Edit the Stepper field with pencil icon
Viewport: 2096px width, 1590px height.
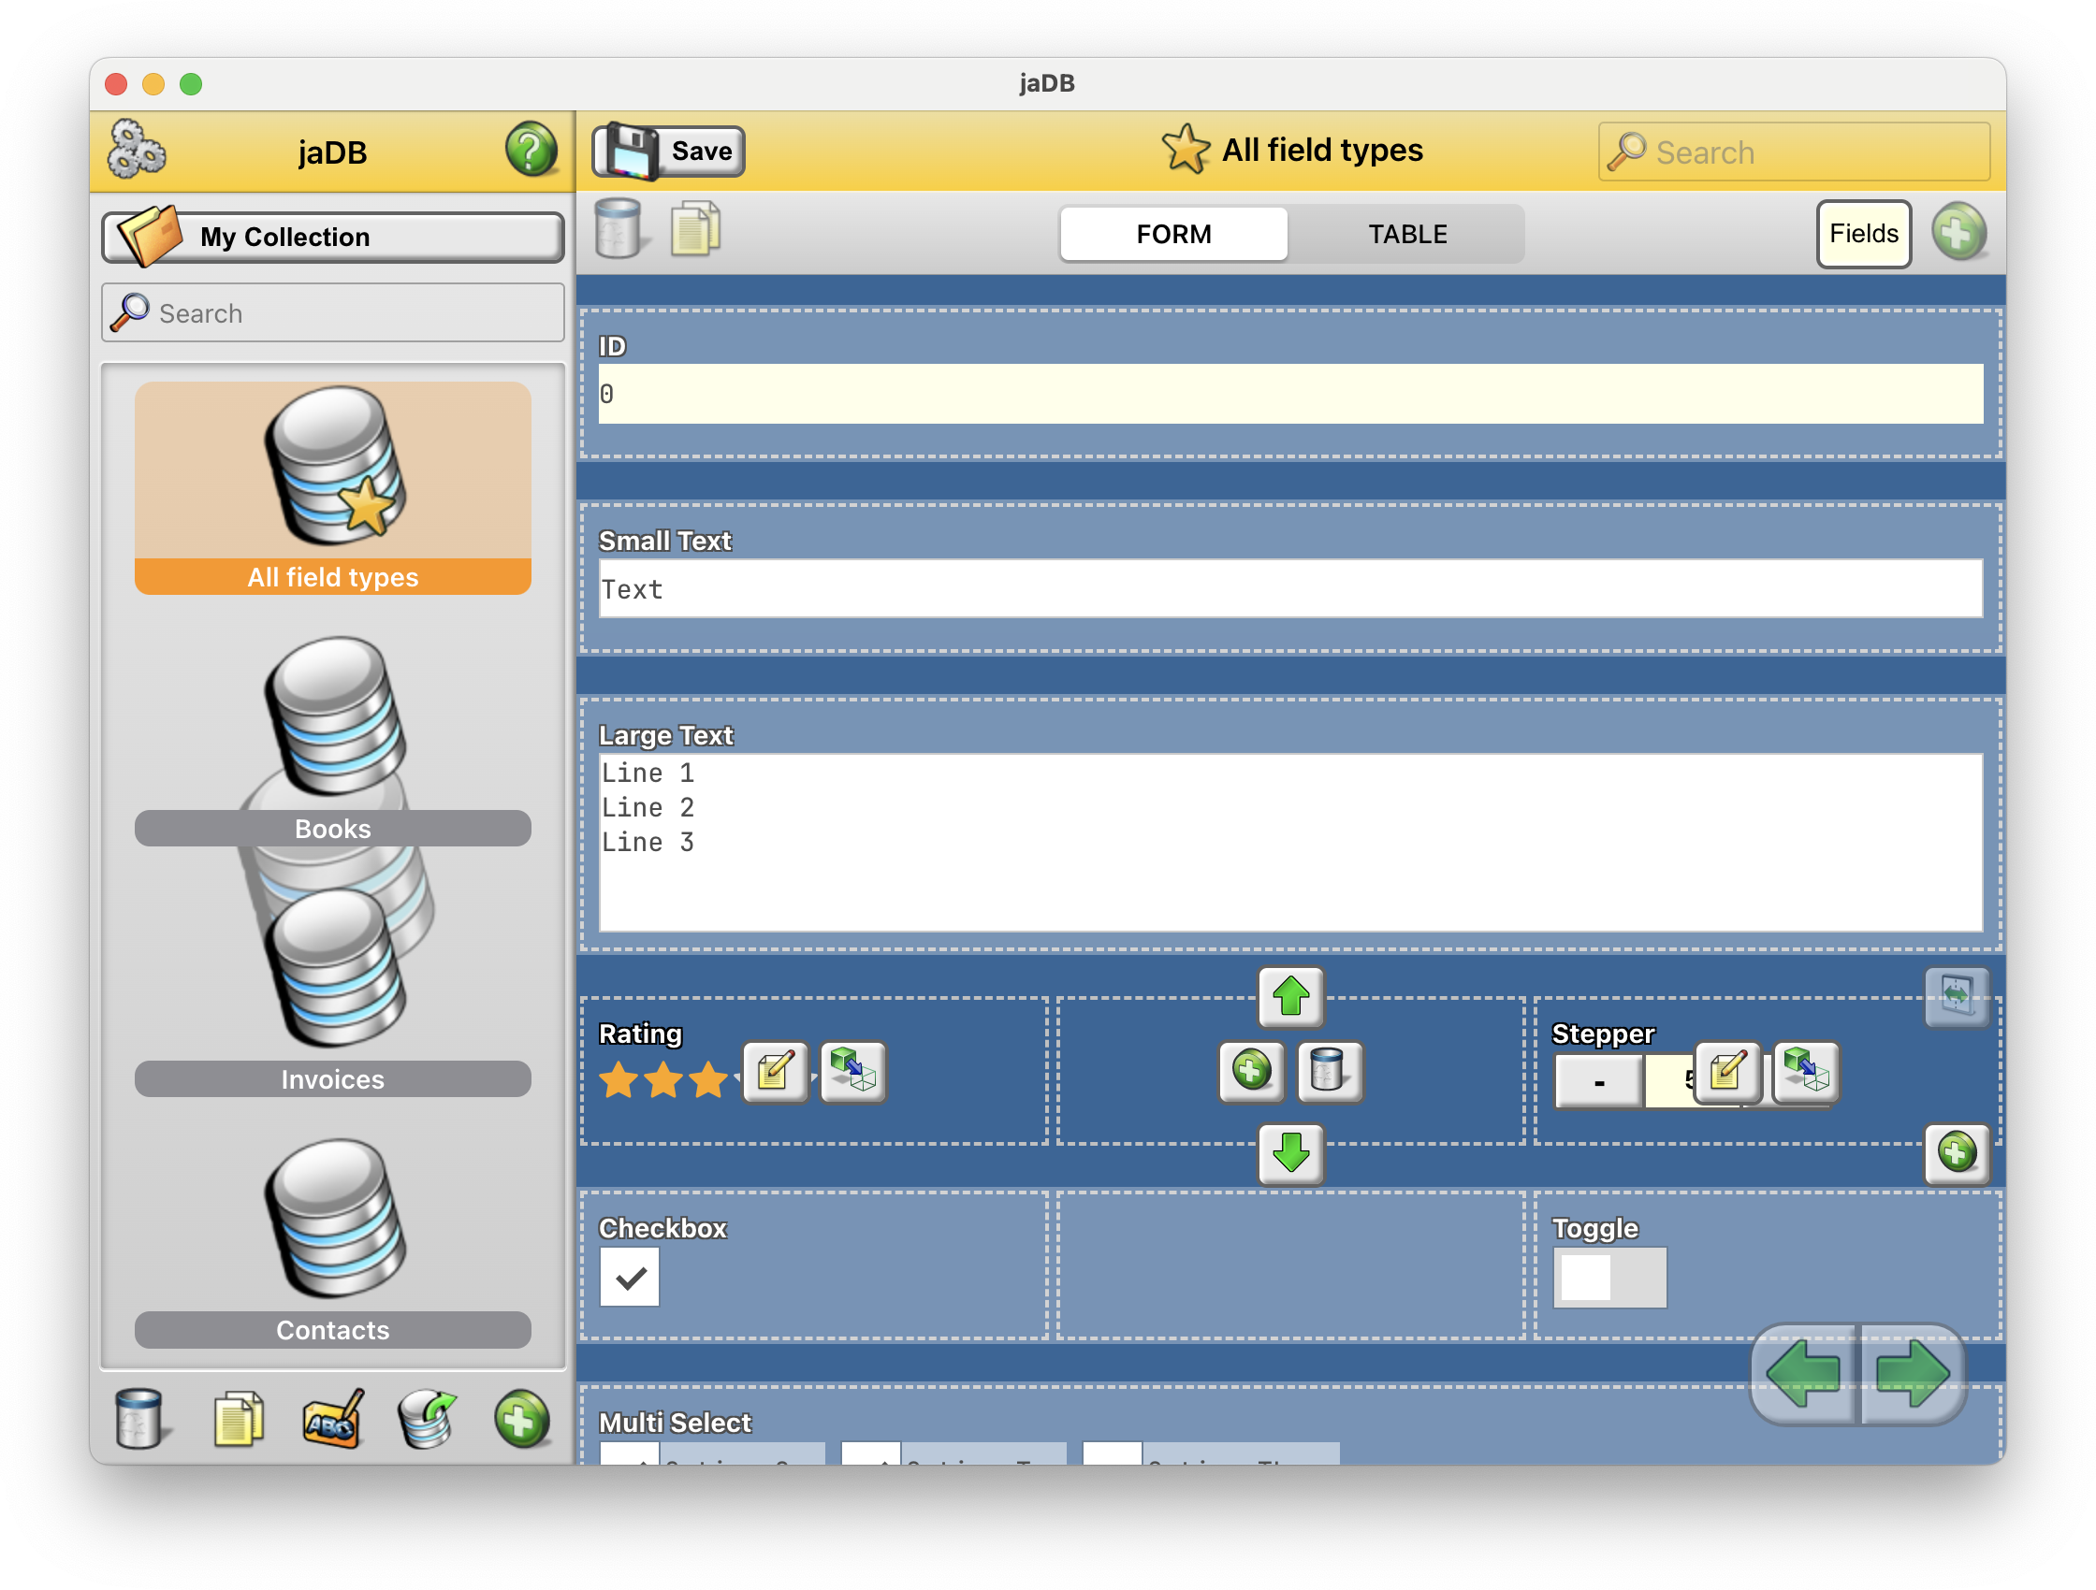[1726, 1071]
